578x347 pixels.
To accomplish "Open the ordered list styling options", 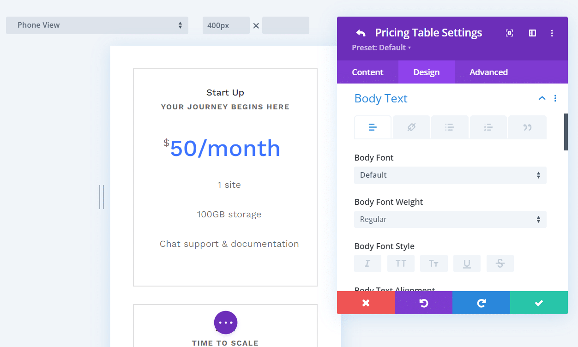I will 488,127.
